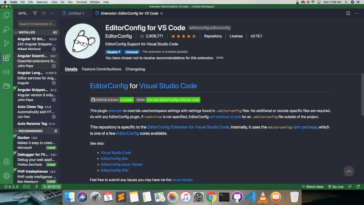This screenshot has height=205, width=364.
Task: Open the feedback icon in status bar
Action: pos(350,187)
